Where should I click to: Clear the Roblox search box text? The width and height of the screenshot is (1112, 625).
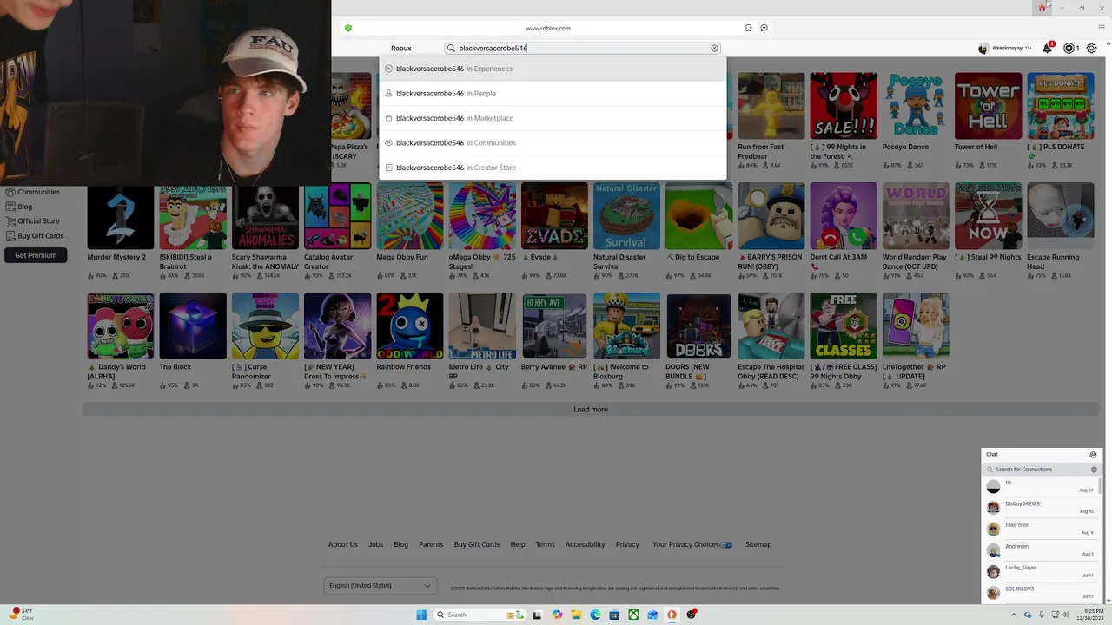click(x=714, y=49)
